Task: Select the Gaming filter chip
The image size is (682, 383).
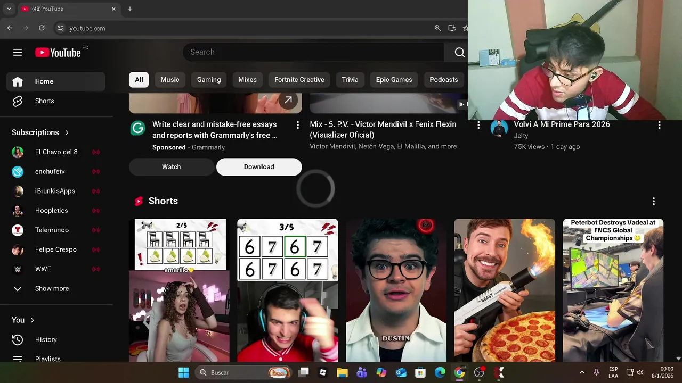Action: [x=209, y=80]
